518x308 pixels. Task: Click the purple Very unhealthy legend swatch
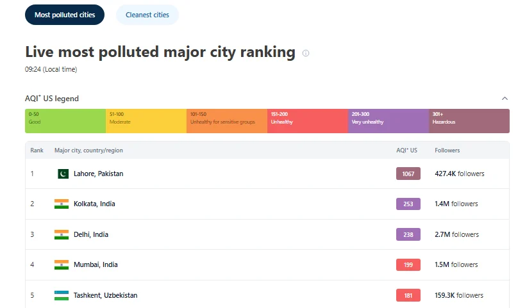(x=388, y=121)
